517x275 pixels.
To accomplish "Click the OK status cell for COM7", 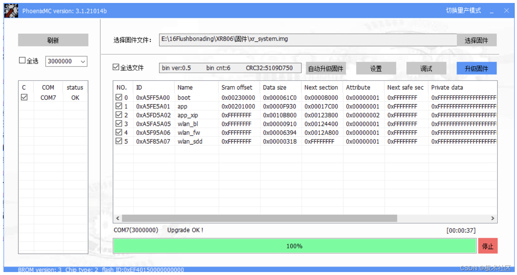I will pyautogui.click(x=75, y=98).
